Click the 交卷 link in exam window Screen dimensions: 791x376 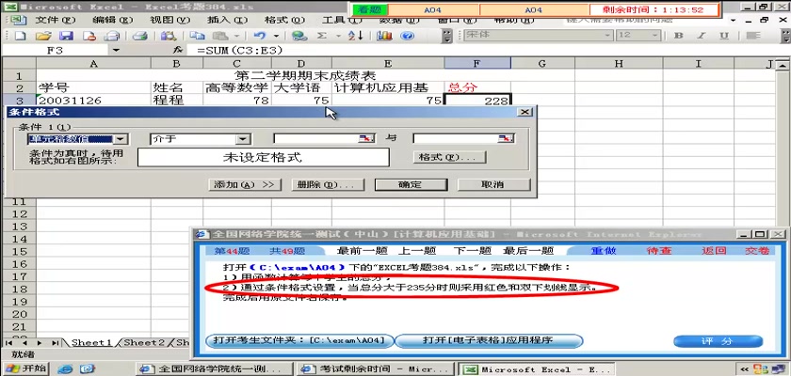pos(757,251)
